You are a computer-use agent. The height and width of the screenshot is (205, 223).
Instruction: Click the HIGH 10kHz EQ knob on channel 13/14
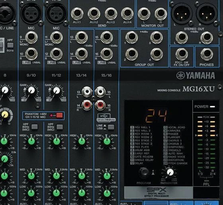[x=82, y=141]
